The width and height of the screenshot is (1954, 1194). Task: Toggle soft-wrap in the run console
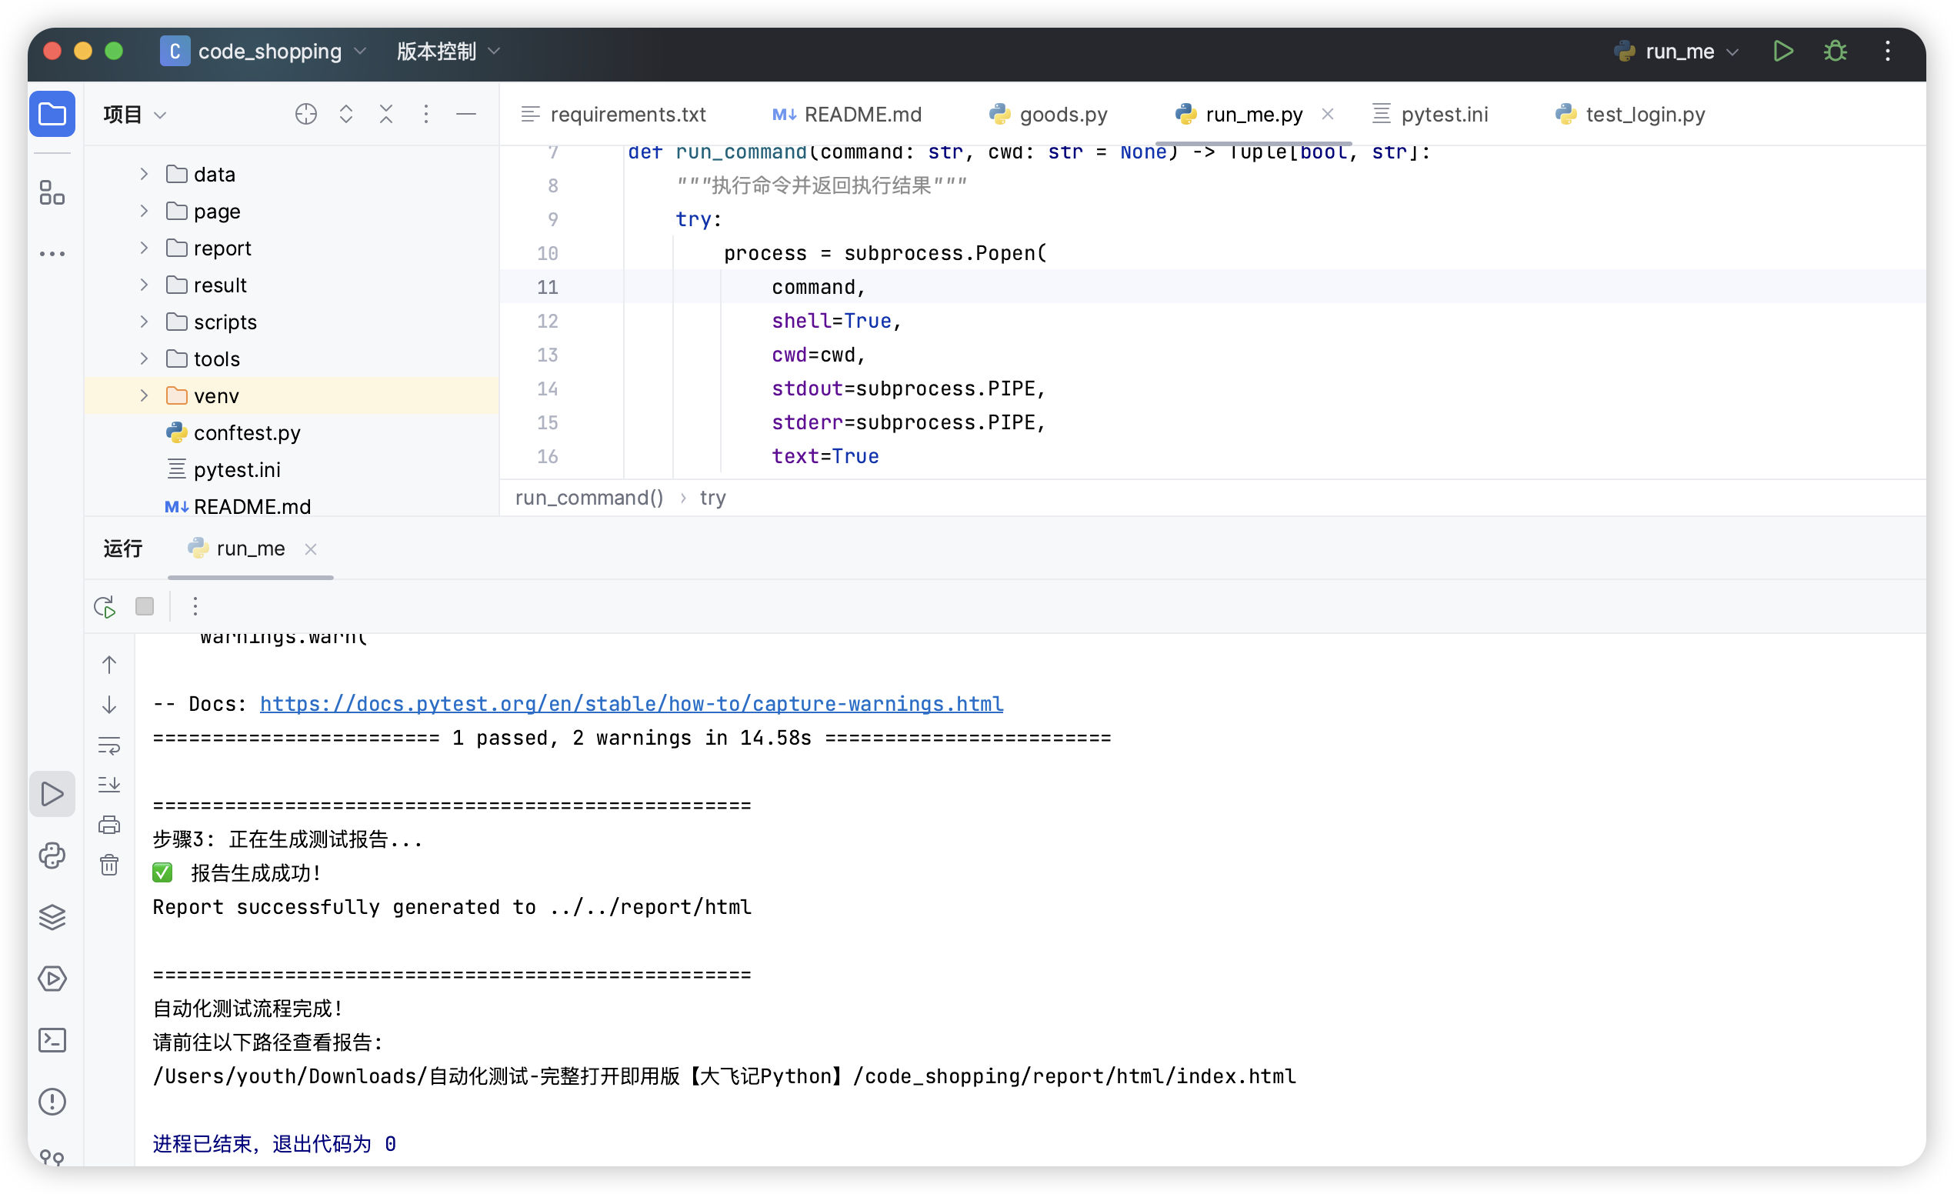[x=109, y=745]
